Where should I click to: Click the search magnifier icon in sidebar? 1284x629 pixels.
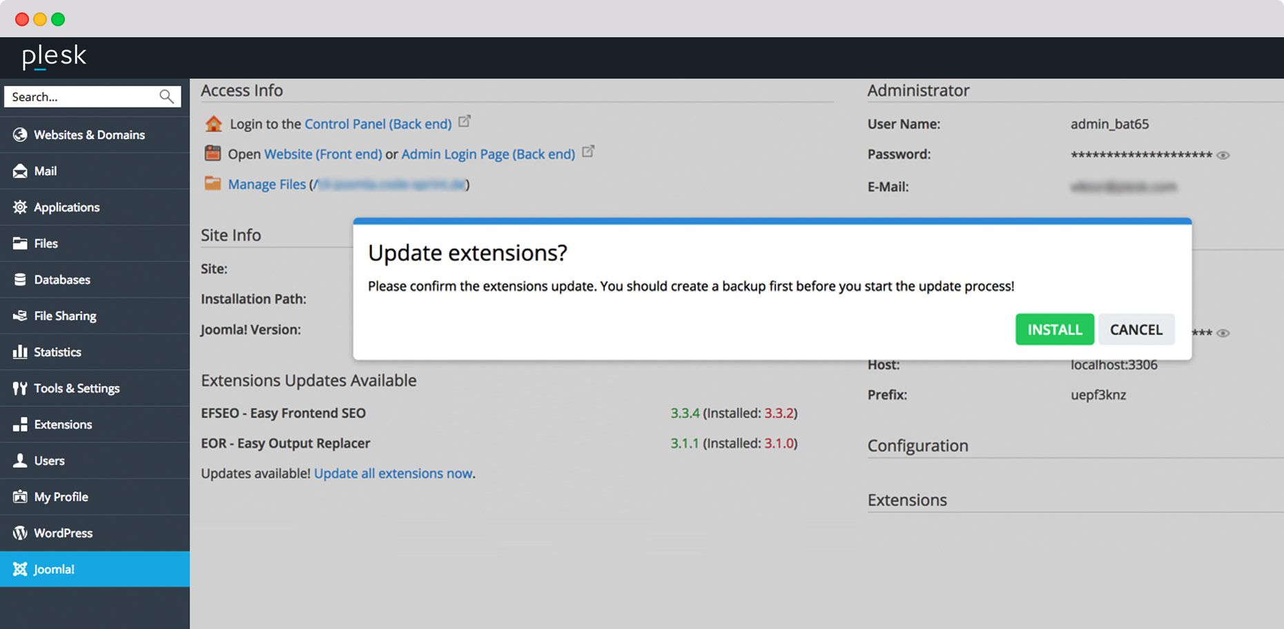point(166,97)
